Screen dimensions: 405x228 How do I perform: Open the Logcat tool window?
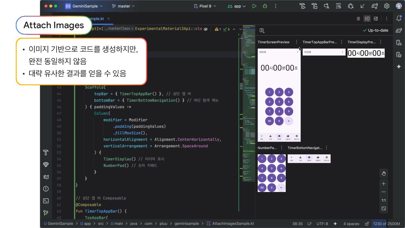[46, 177]
